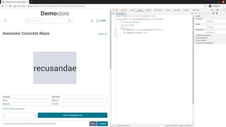
Task: Select the Awesome Concrete Blaze browser tab
Action: tap(15, 2)
